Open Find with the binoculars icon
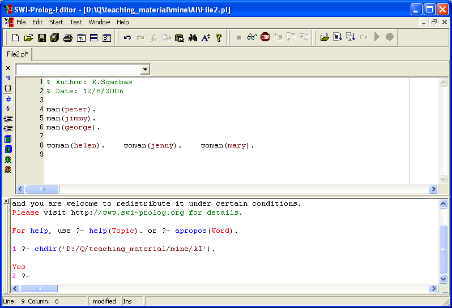Viewport: 452px width, 308px height. 193,38
